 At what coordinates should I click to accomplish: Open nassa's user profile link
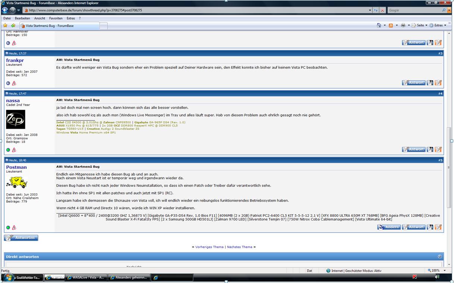point(13,100)
